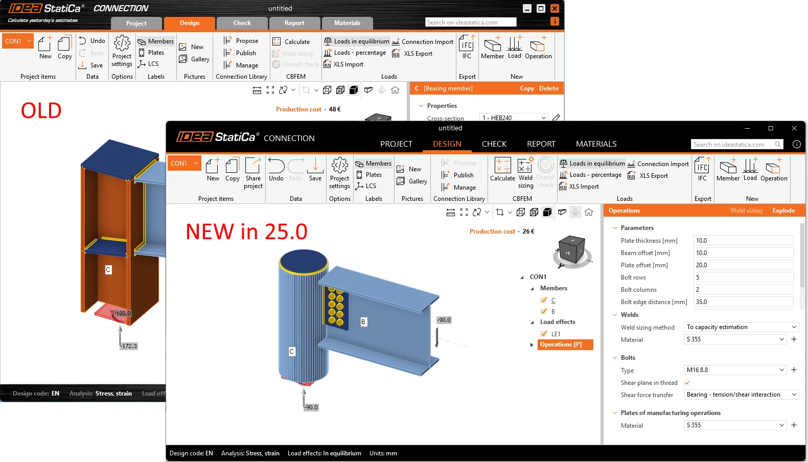Screen dimensions: 808x462
Task: Toggle member B checkbox in tree
Action: tap(544, 311)
